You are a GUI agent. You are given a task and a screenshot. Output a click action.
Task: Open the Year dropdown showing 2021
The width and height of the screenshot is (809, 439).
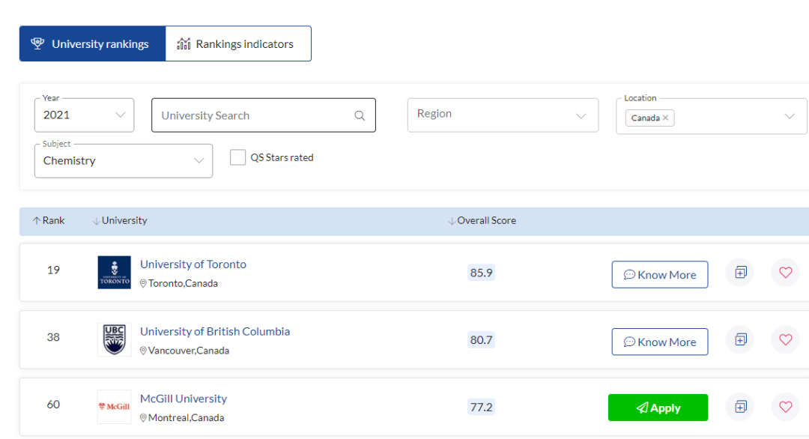click(84, 115)
